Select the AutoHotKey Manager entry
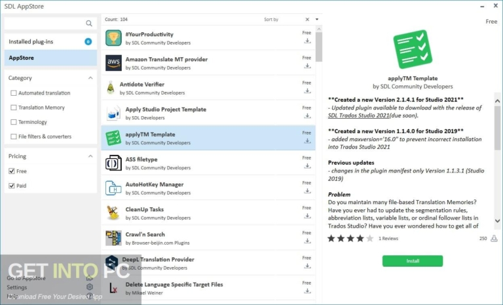 tap(208, 188)
